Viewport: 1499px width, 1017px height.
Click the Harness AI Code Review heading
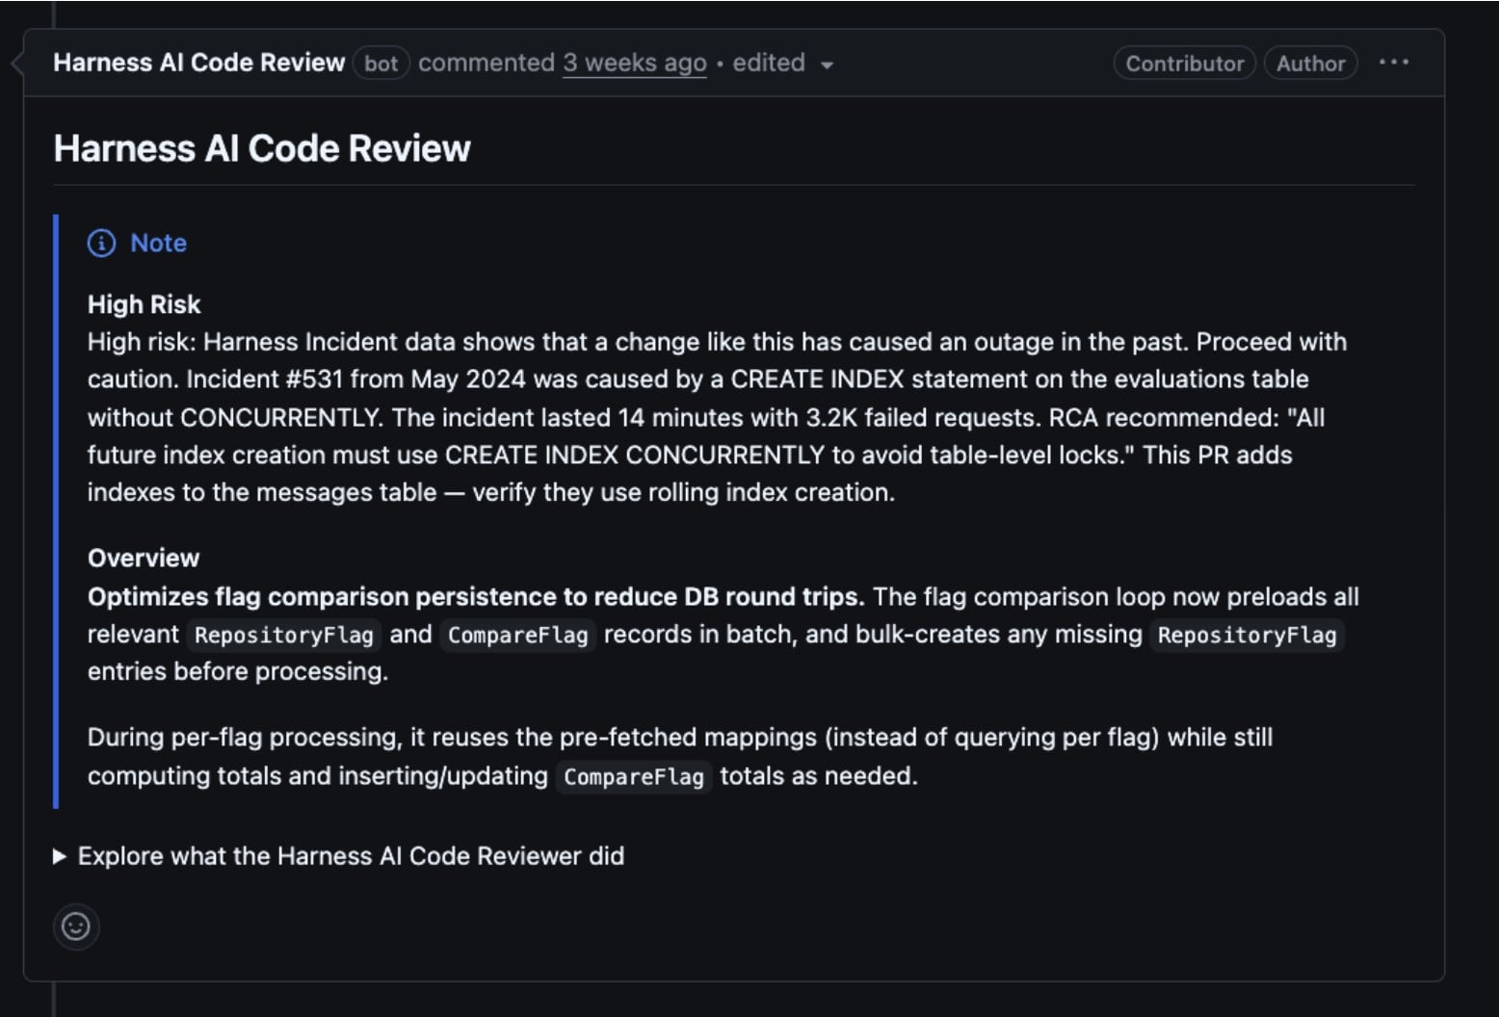262,148
